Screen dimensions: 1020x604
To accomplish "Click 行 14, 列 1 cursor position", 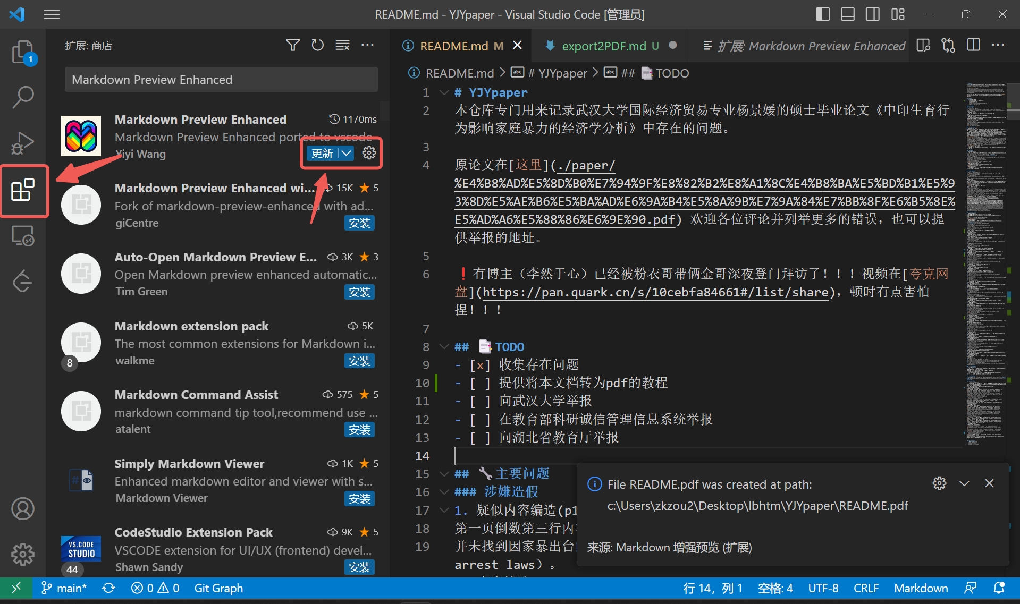I will click(712, 588).
